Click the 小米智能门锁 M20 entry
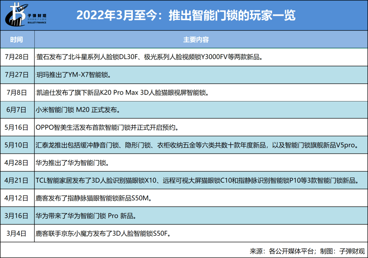The width and height of the screenshot is (368, 258). 77,110
